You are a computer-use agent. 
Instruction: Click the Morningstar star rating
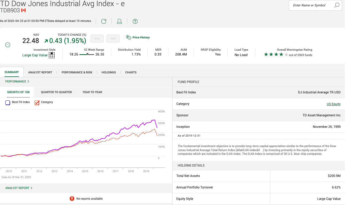(x=276, y=54)
